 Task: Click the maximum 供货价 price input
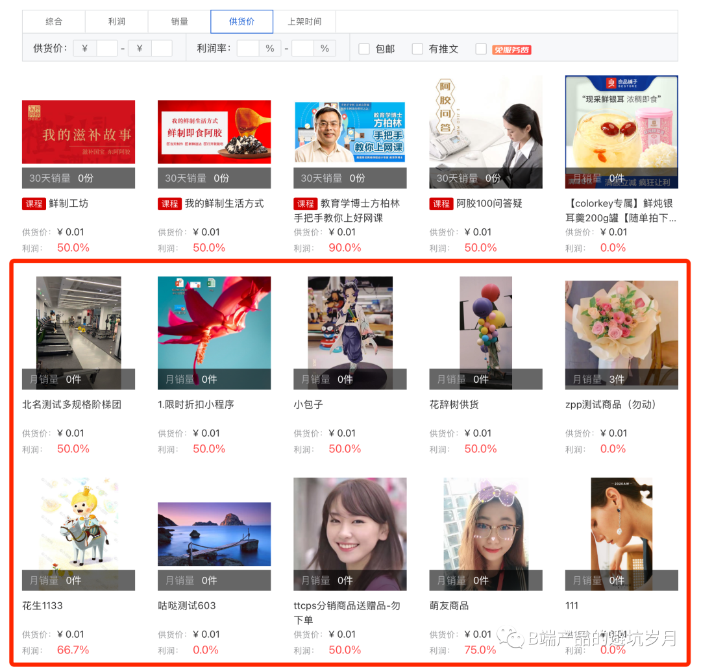(x=162, y=48)
